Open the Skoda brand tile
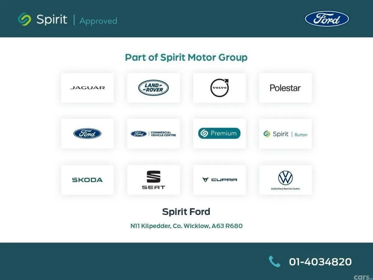 coord(87,180)
